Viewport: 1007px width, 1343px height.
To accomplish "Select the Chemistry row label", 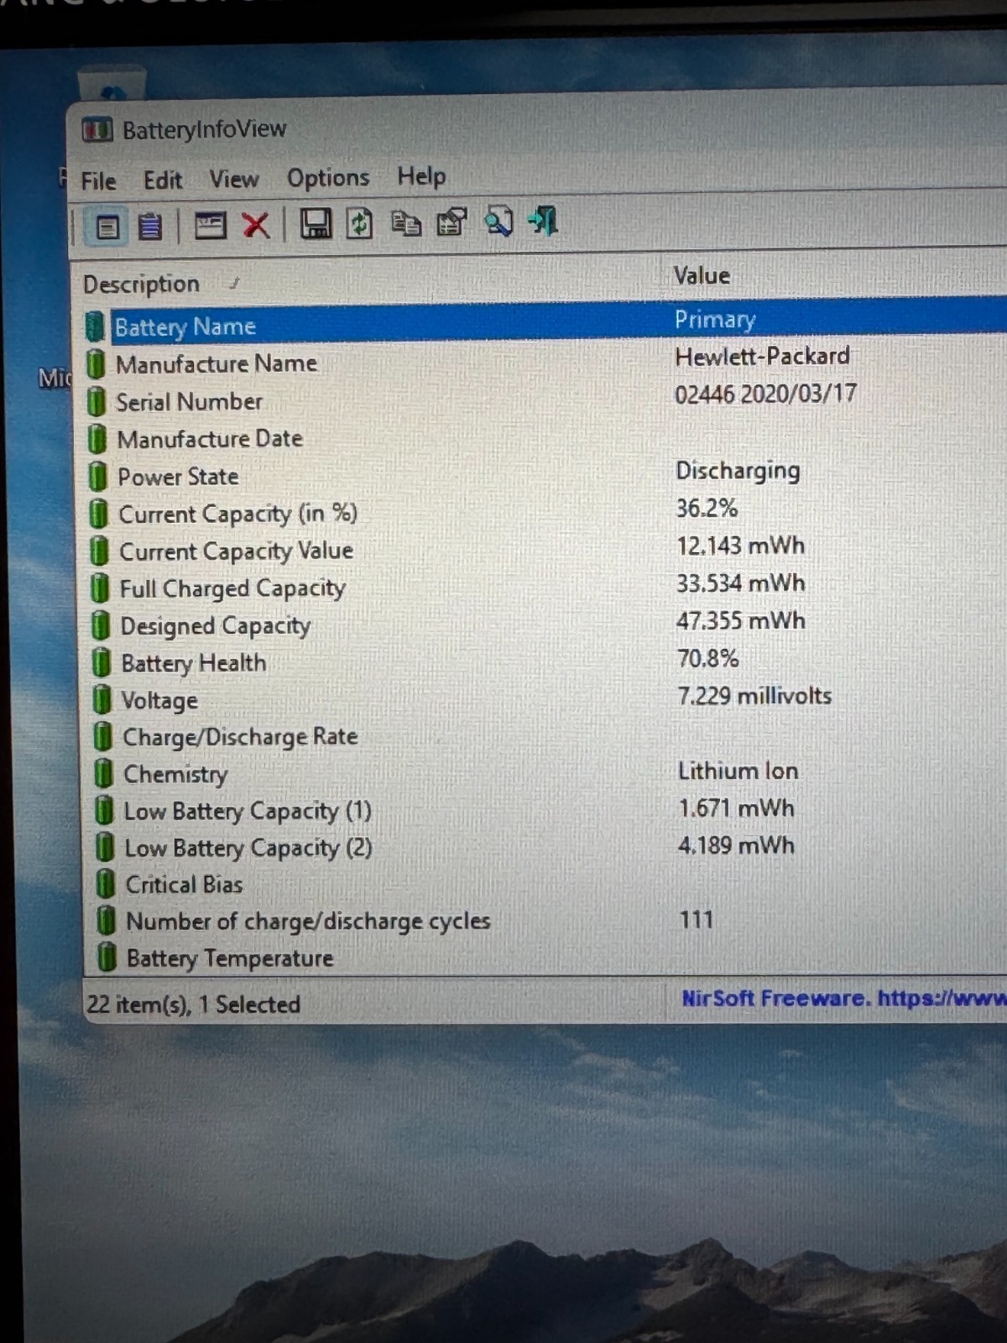I will (175, 774).
